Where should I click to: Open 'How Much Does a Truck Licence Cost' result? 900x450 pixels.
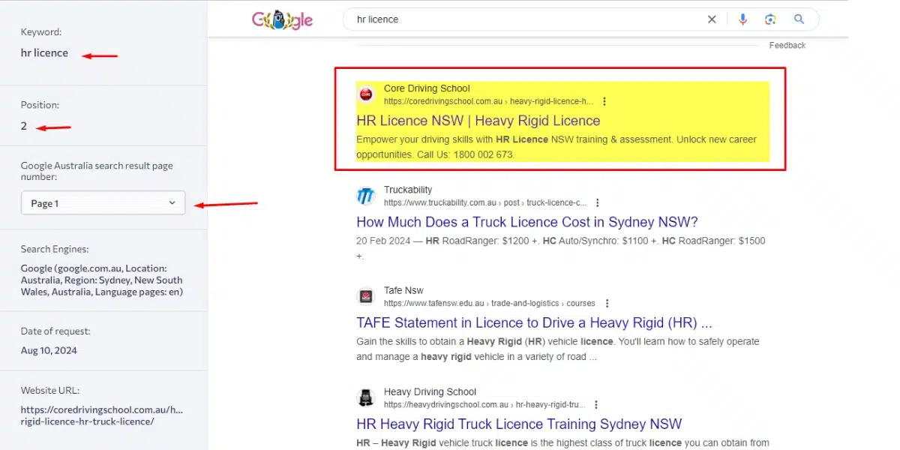[527, 222]
